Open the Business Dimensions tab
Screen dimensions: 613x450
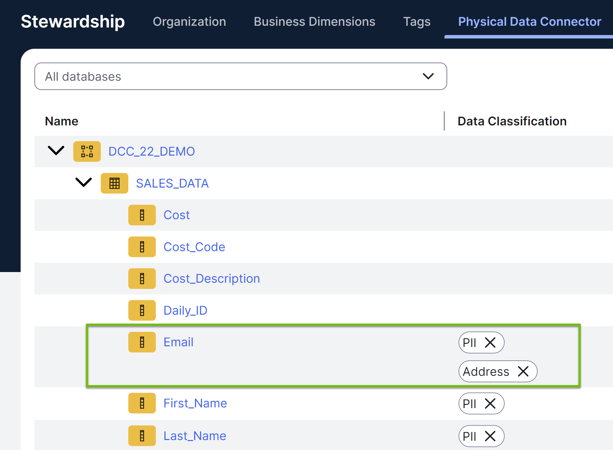click(x=314, y=21)
